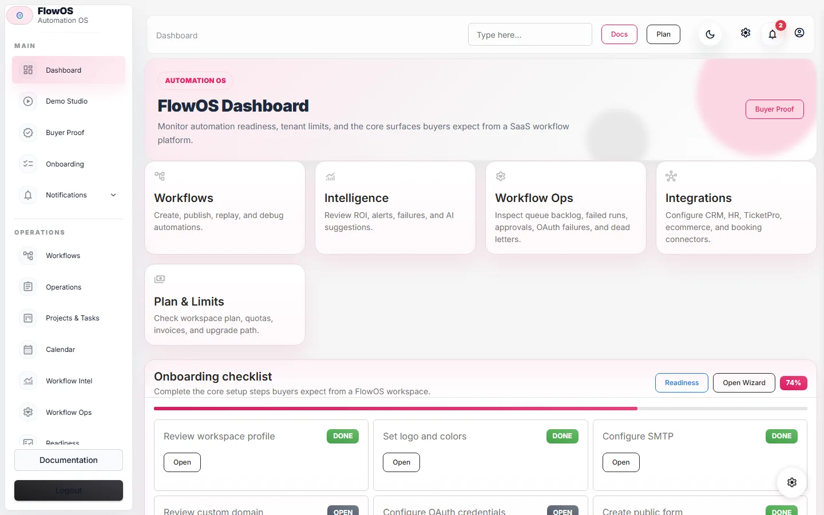The height and width of the screenshot is (515, 824).
Task: Click the floating settings gear button
Action: tap(792, 482)
